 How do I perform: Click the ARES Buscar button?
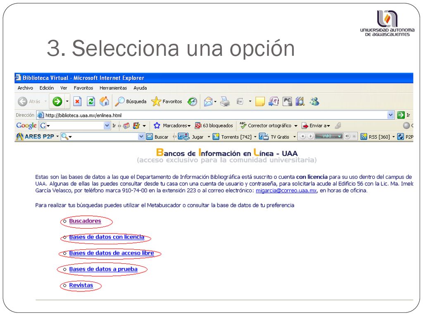click(157, 137)
